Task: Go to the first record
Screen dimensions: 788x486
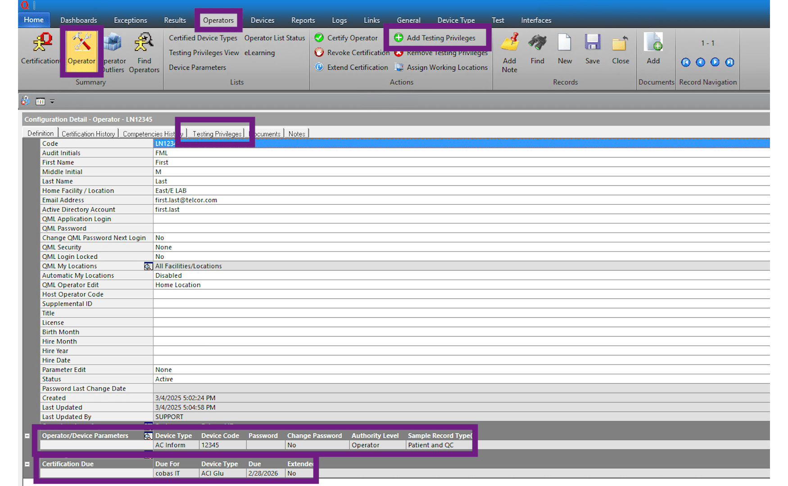Action: tap(686, 62)
